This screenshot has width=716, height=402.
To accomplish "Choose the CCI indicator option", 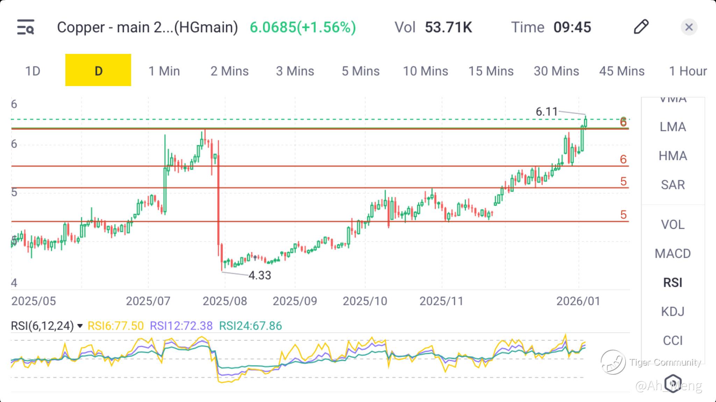I will (x=673, y=340).
